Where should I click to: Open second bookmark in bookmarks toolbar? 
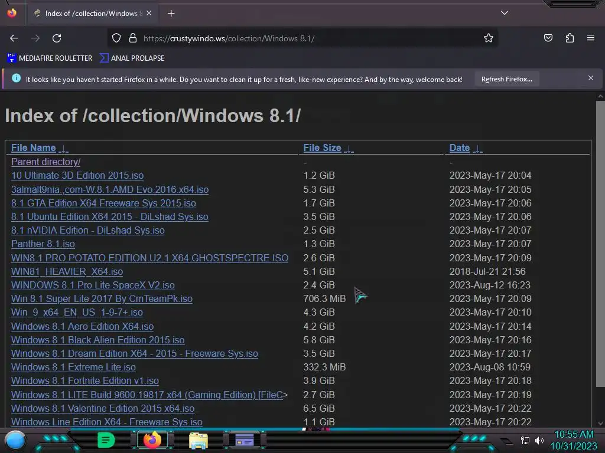(x=132, y=58)
